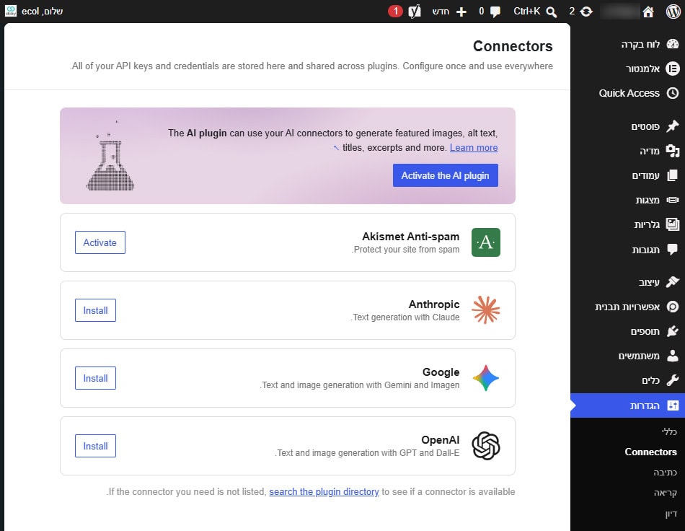Screen dimensions: 685x531
Task: Open Quick Access clock icon
Action: coord(673,93)
